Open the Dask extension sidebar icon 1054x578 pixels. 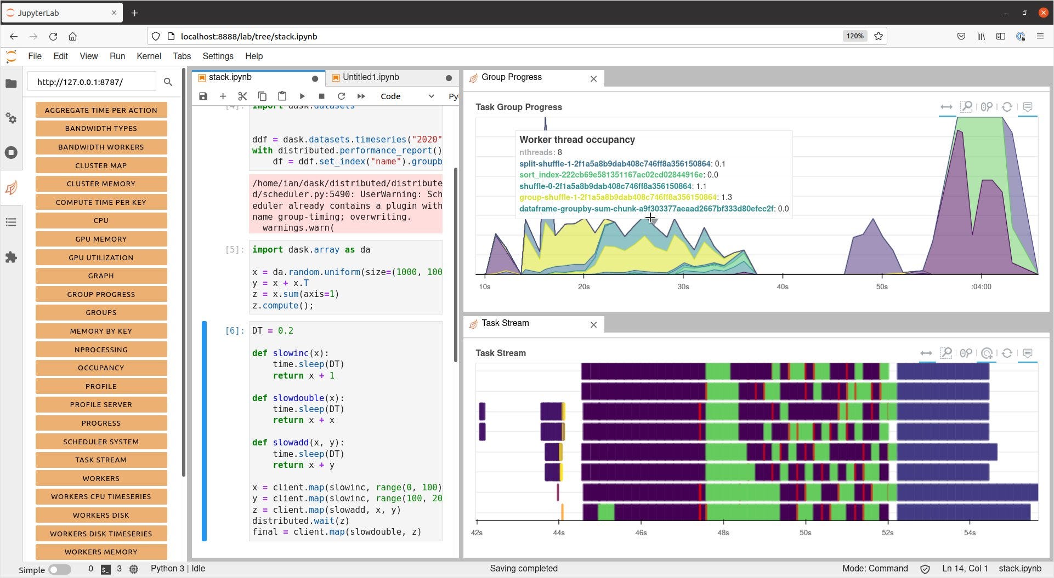[11, 188]
